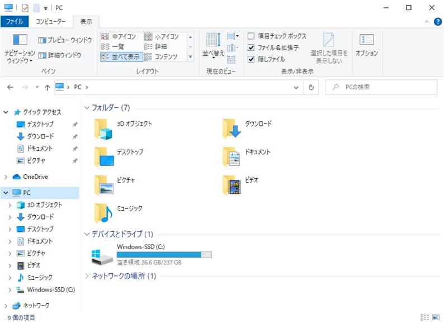
Task: Switch layout to 小アイコン
Action: point(162,36)
